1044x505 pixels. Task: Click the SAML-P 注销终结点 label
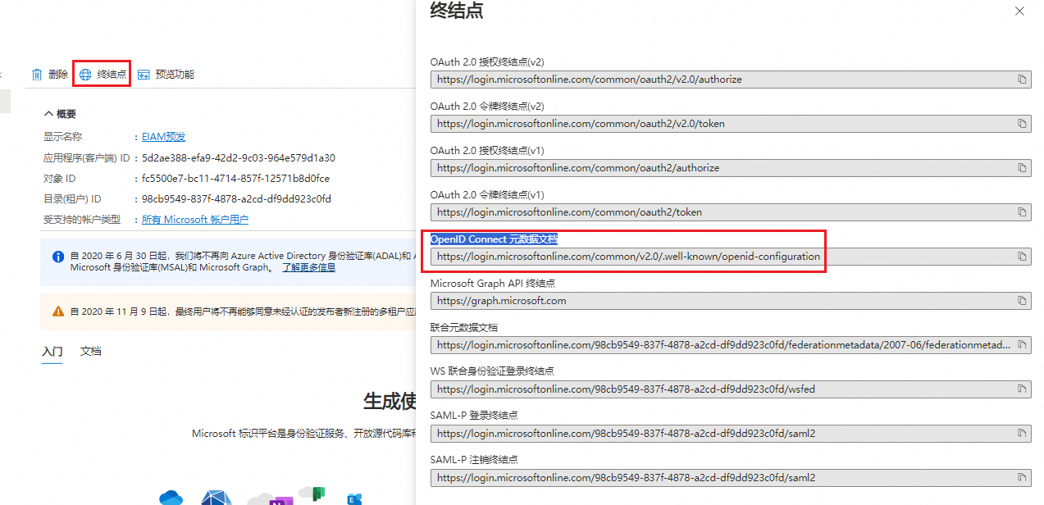(474, 460)
